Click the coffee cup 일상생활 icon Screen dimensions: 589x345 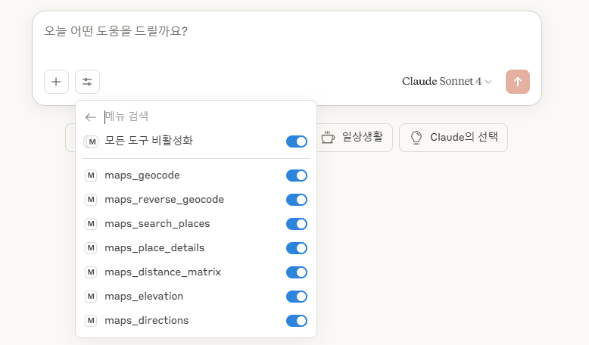328,138
